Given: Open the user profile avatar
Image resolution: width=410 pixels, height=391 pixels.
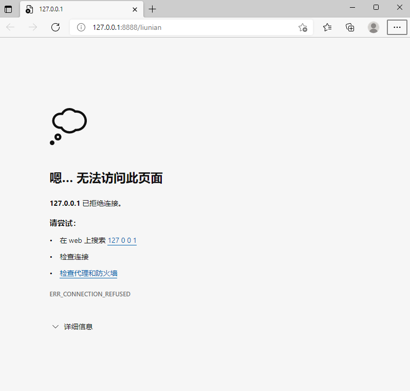Looking at the screenshot, I should [x=374, y=27].
